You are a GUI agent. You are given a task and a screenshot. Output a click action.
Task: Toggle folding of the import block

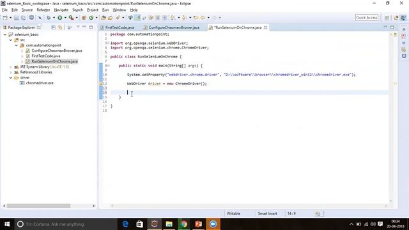click(x=108, y=43)
